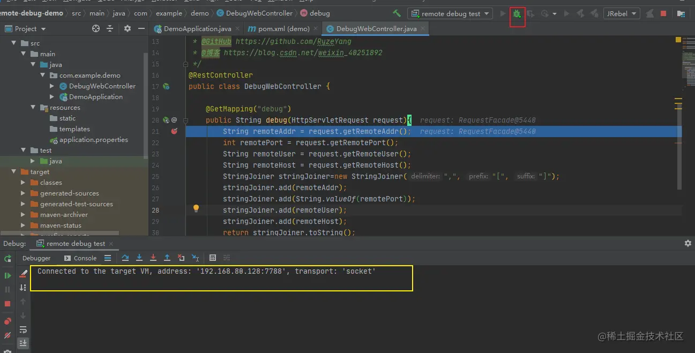Click the Run to Cursor icon
This screenshot has height=353, width=695.
195,258
